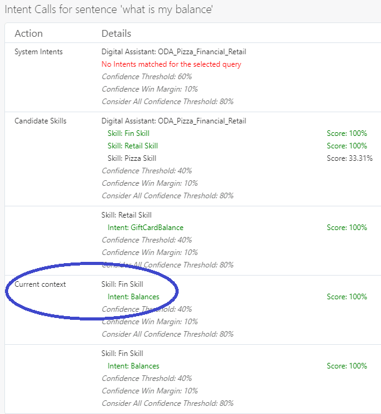This screenshot has height=414, width=381.
Task: Select the 'Skill: Pizza Skill' entry
Action: [132, 158]
